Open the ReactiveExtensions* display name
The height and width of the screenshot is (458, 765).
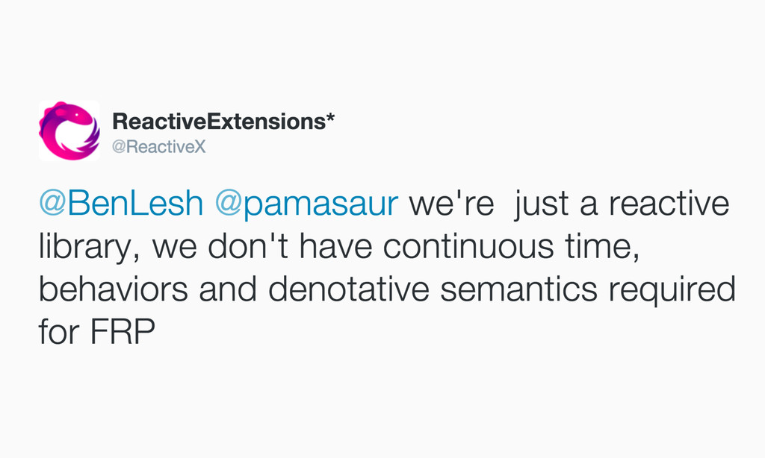tap(223, 122)
